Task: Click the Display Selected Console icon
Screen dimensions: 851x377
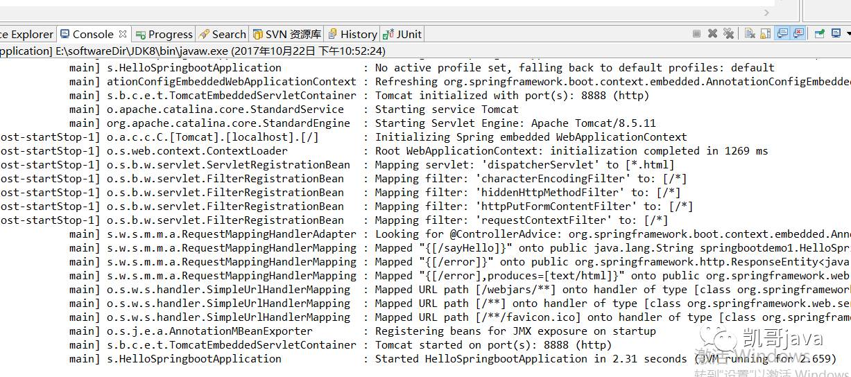Action: pyautogui.click(x=836, y=33)
